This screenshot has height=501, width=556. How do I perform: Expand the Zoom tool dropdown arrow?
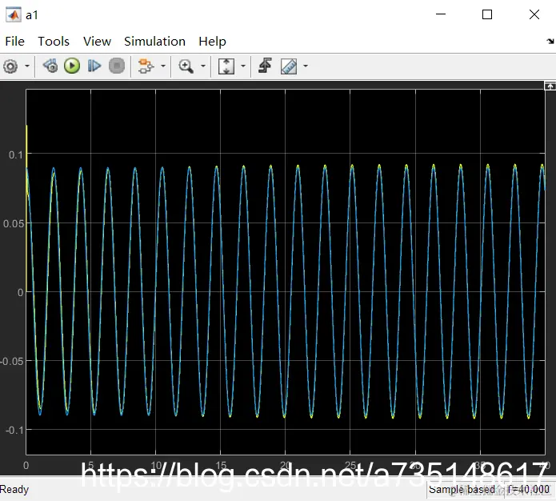203,66
